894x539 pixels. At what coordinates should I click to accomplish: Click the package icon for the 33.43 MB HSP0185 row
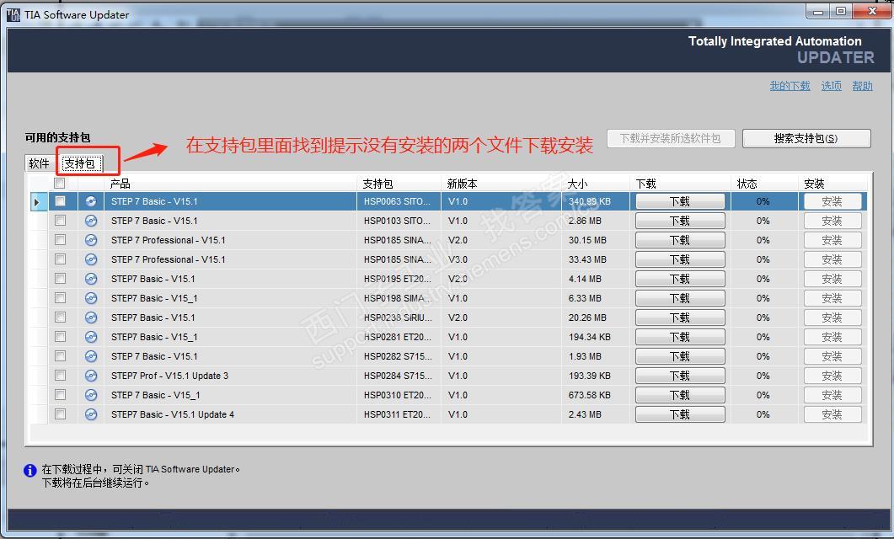click(x=91, y=259)
